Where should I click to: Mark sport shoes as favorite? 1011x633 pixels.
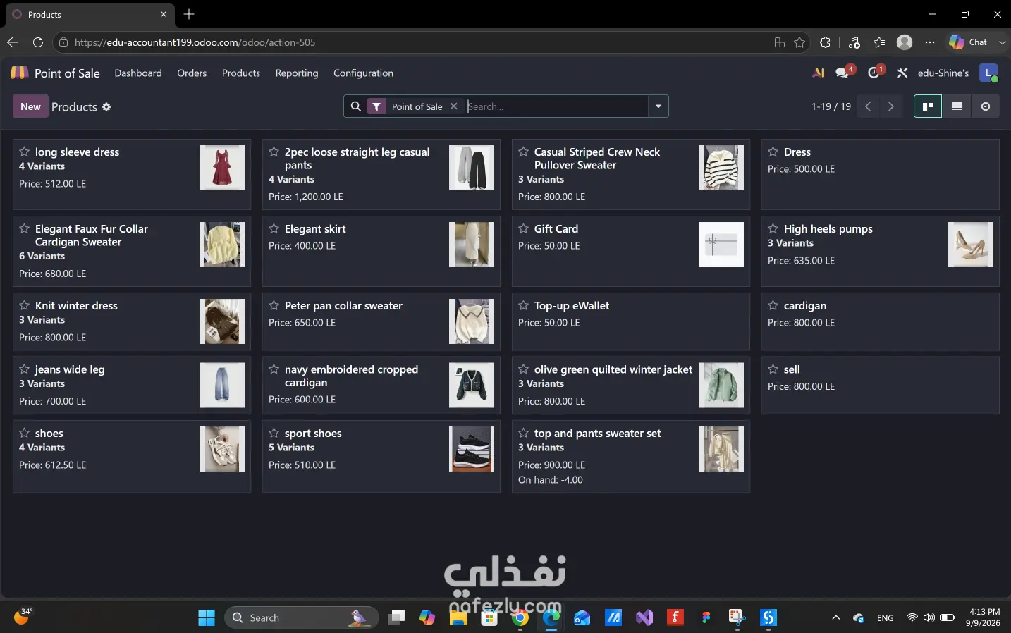[274, 433]
